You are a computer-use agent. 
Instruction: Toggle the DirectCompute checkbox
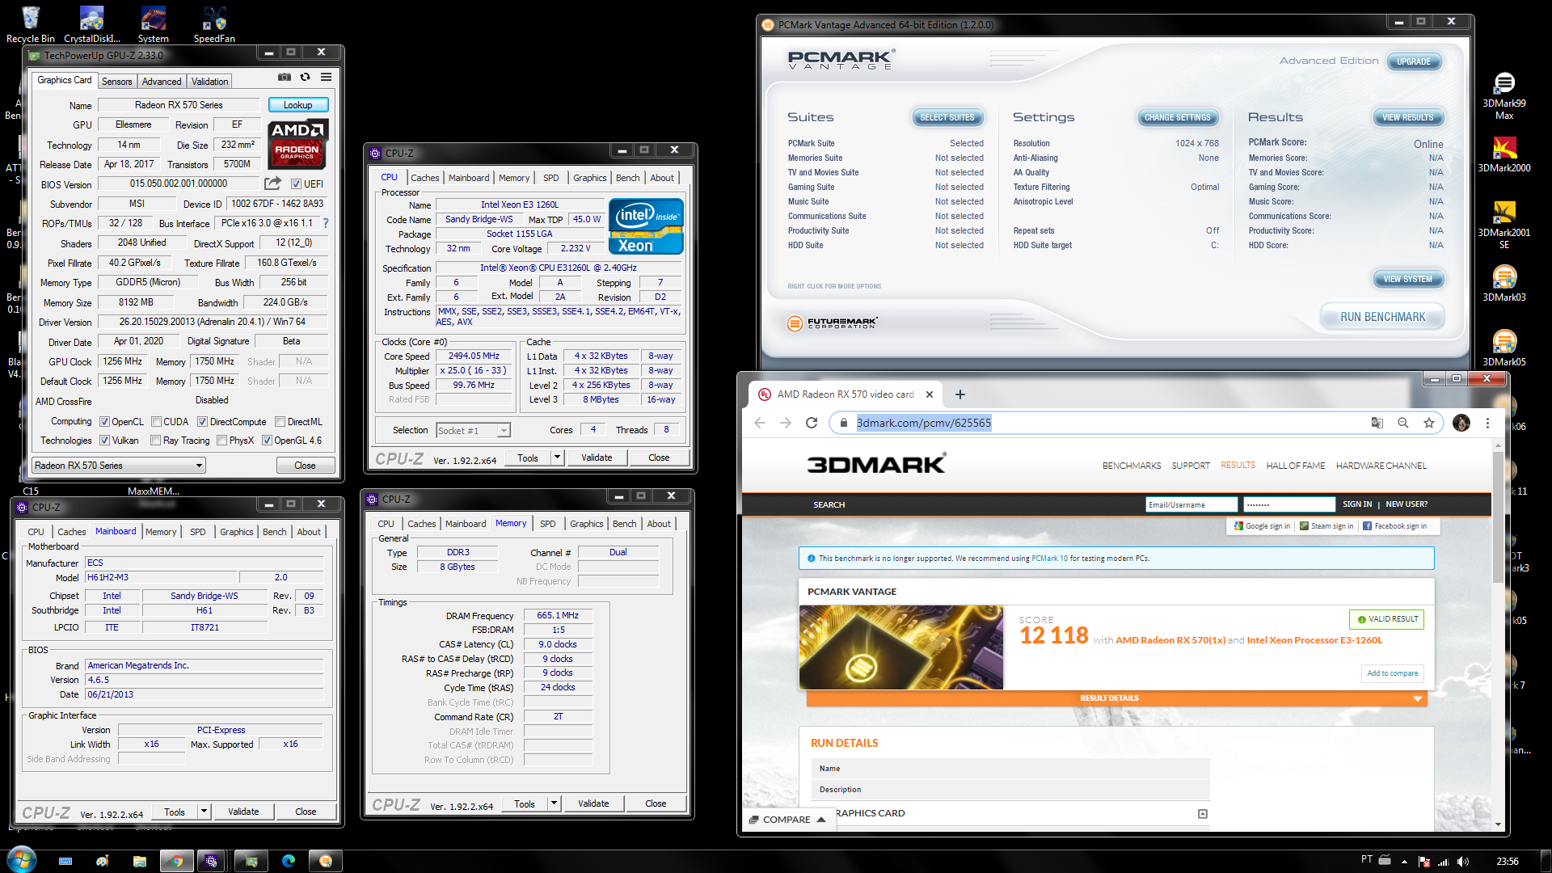[x=203, y=422]
